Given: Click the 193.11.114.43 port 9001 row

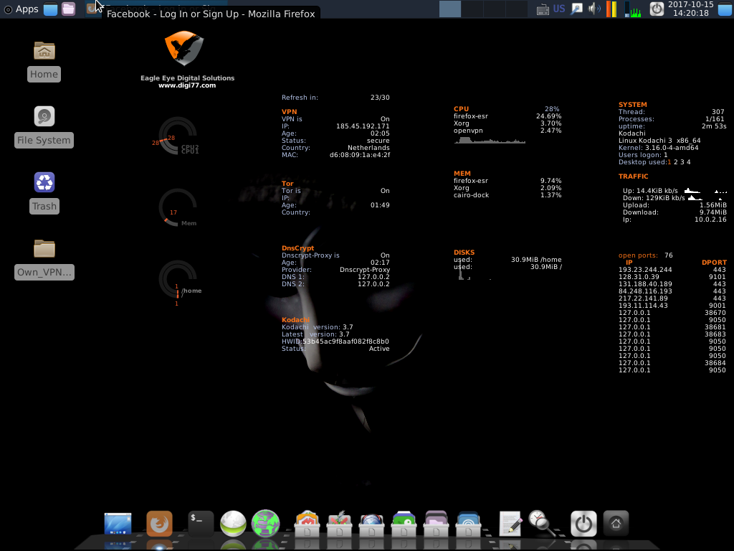Looking at the screenshot, I should [x=672, y=306].
